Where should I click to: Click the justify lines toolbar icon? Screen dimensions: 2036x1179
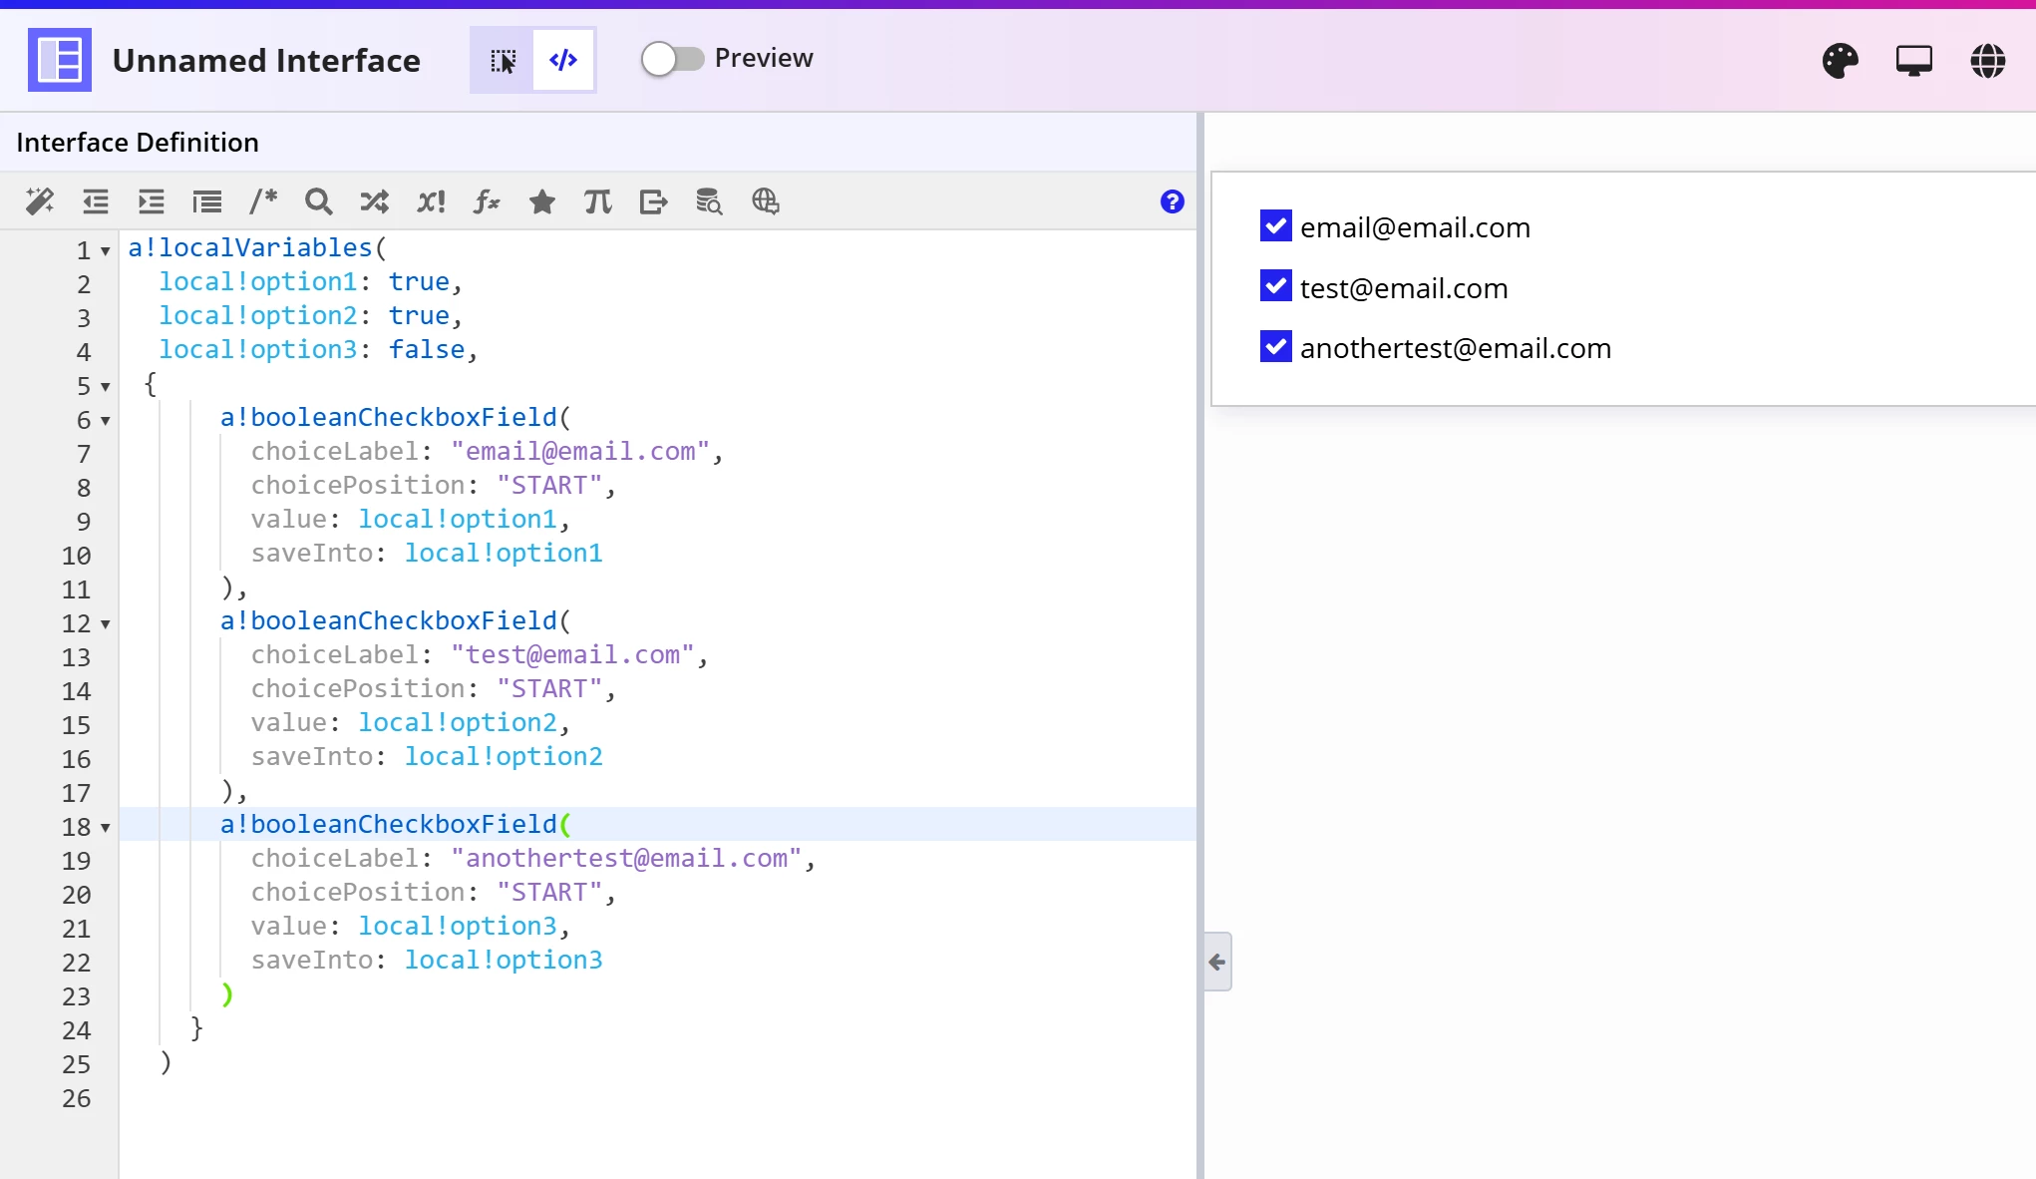[207, 201]
